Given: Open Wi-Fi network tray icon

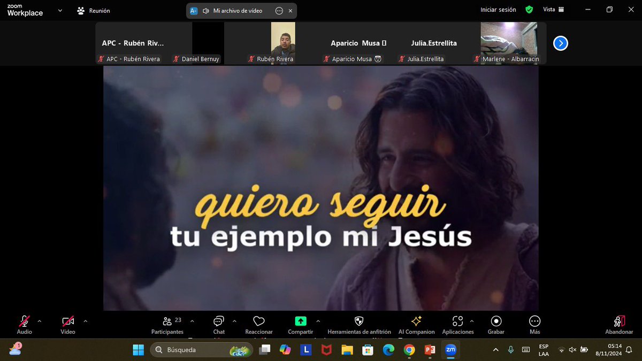Looking at the screenshot, I should pyautogui.click(x=561, y=350).
